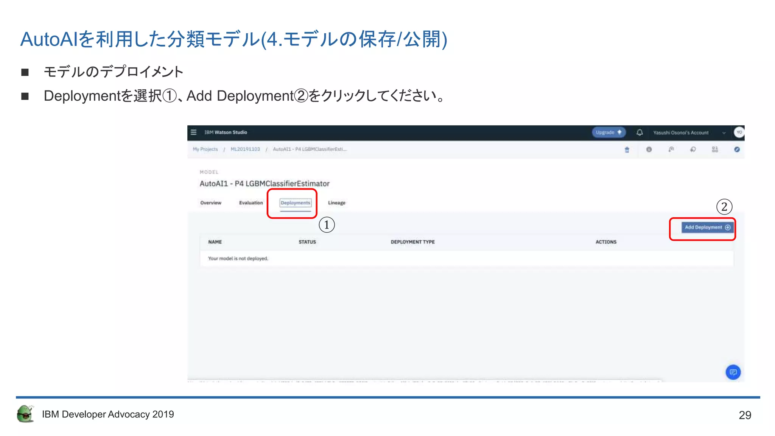Open the grid data panel icon
This screenshot has height=436, width=775.
tap(715, 149)
